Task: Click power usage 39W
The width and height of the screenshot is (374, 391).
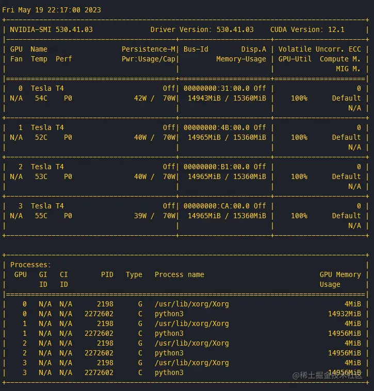Action: [x=140, y=216]
